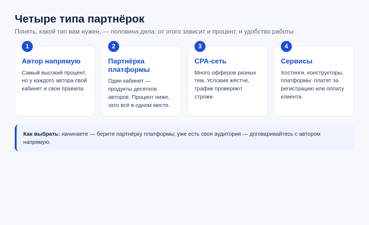Click the number 3 badge on CPA-сеть card
369x225 pixels.
point(200,46)
